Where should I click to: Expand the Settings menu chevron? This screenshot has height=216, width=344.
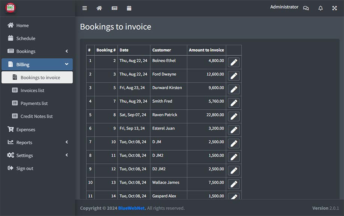coord(67,155)
